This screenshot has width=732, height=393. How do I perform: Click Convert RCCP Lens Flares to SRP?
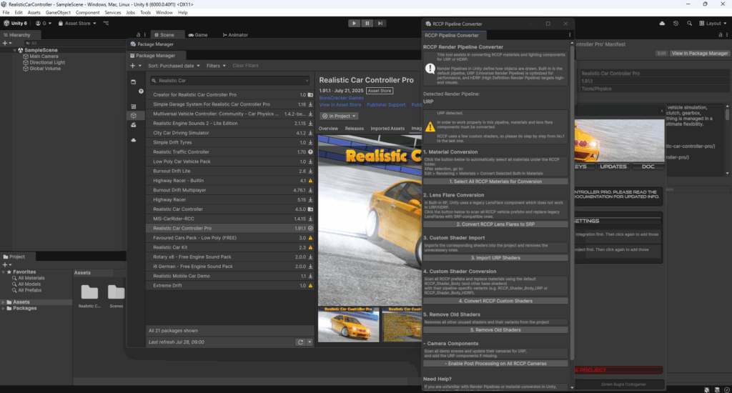[x=495, y=224]
